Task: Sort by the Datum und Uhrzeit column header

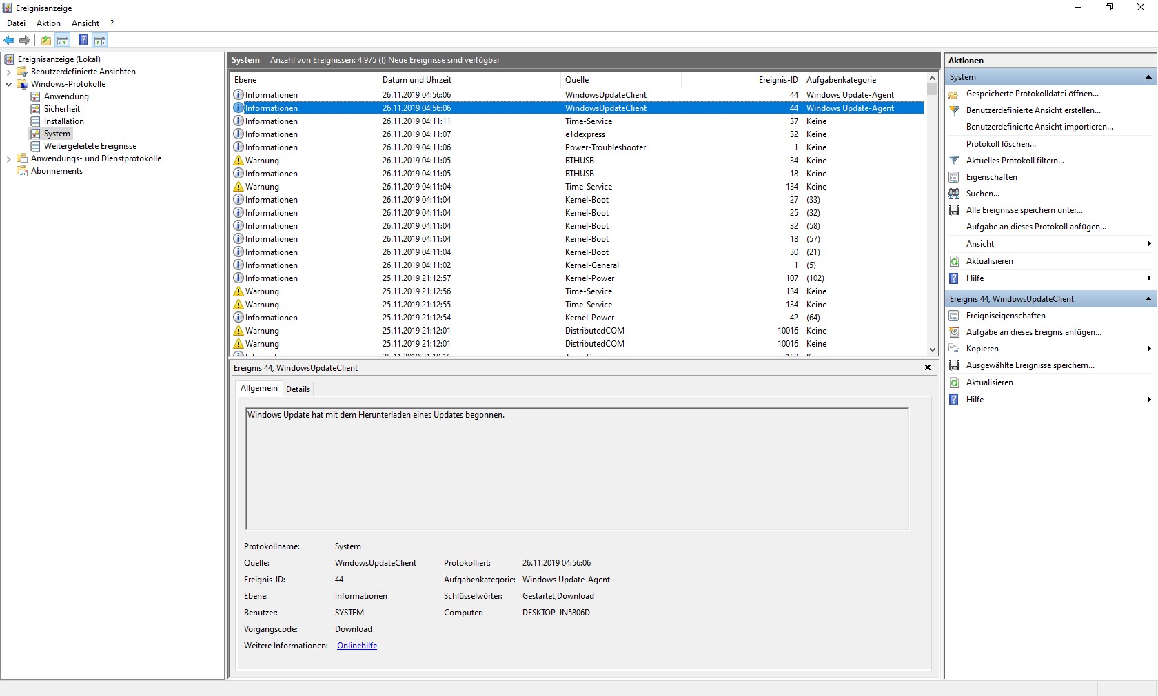Action: [469, 80]
